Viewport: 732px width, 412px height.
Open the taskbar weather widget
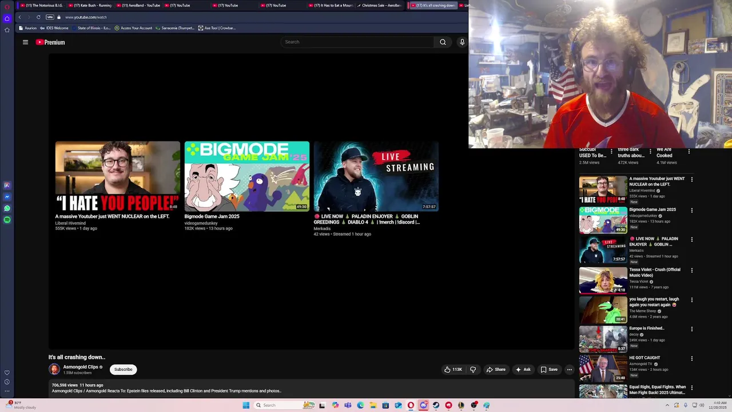pyautogui.click(x=20, y=405)
